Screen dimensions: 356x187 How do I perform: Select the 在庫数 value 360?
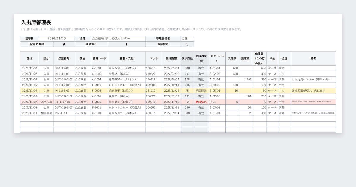(x=259, y=80)
